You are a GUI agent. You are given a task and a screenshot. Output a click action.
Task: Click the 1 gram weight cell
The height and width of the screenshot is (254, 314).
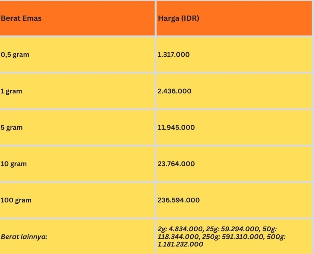tap(11, 91)
